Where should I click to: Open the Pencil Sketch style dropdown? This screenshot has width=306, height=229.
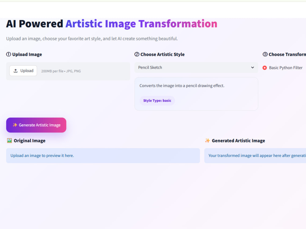click(x=196, y=67)
